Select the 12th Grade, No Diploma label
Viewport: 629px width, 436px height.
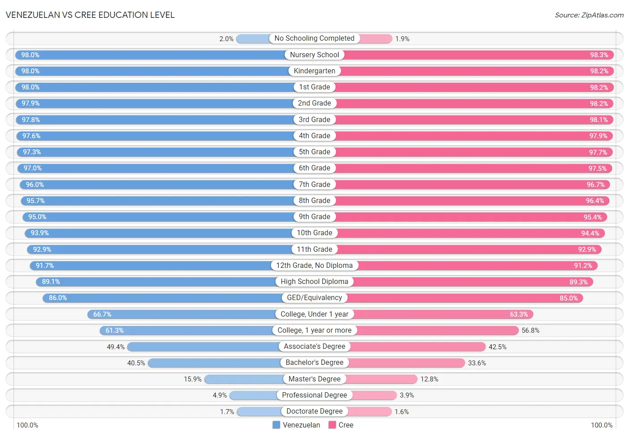[314, 265]
